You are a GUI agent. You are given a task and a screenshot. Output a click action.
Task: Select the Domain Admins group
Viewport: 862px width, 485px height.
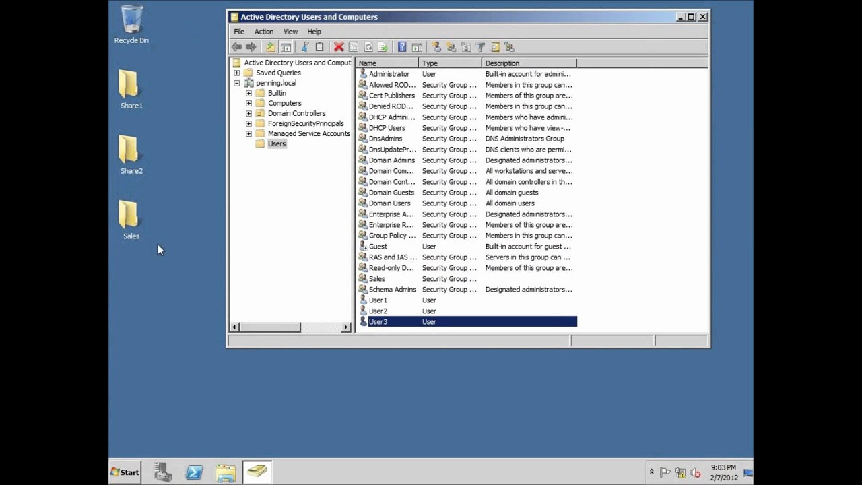click(467, 160)
